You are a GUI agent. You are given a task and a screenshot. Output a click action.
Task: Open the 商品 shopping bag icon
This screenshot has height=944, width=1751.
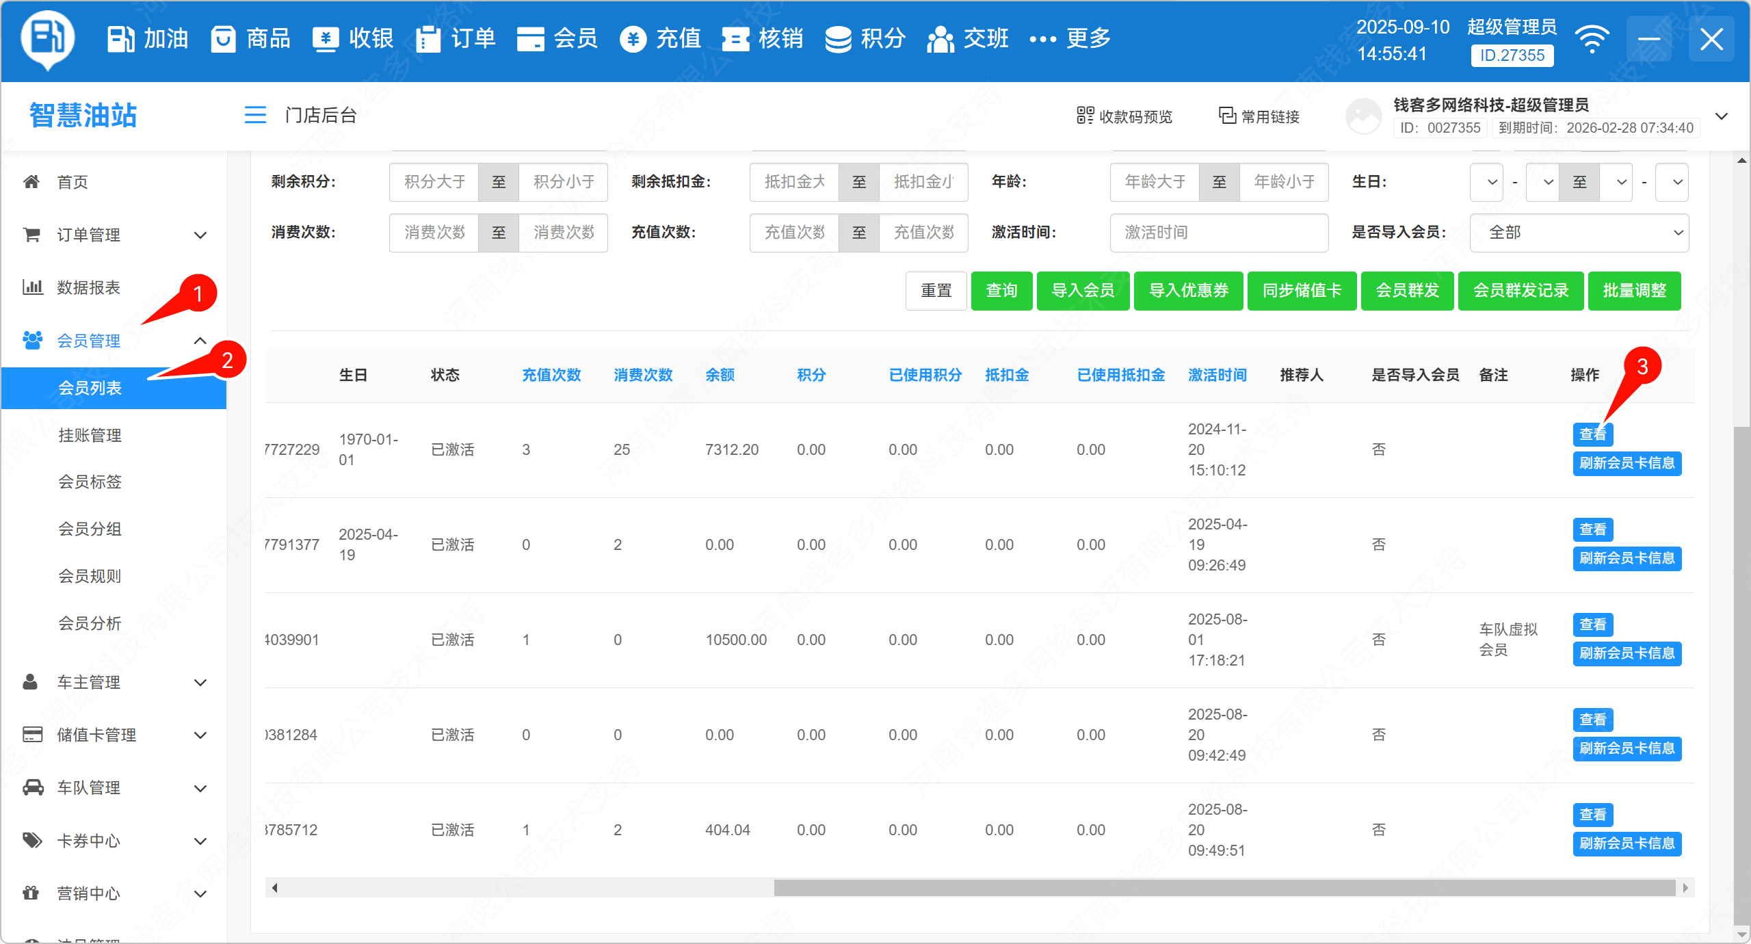tap(223, 39)
